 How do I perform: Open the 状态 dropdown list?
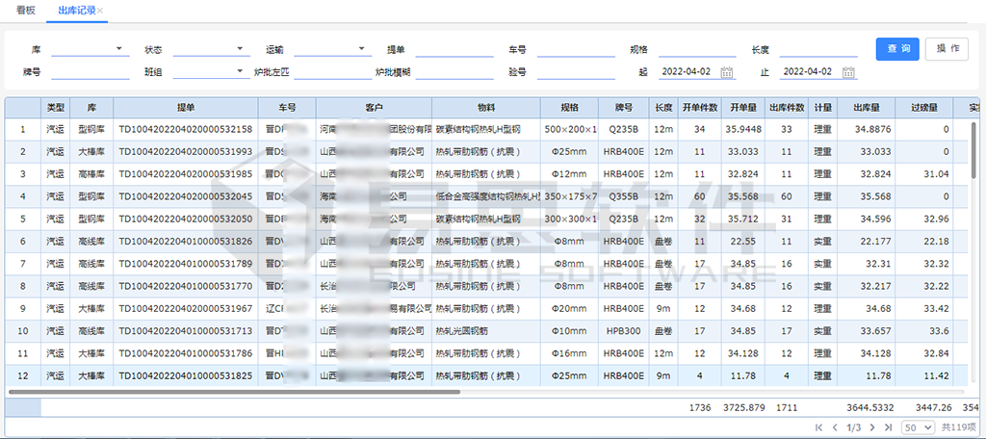pyautogui.click(x=241, y=49)
